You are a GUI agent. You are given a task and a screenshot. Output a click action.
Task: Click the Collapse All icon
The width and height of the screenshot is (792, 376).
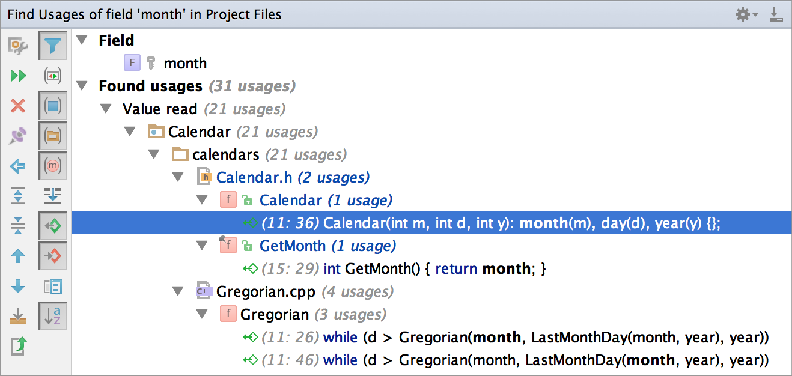(18, 226)
